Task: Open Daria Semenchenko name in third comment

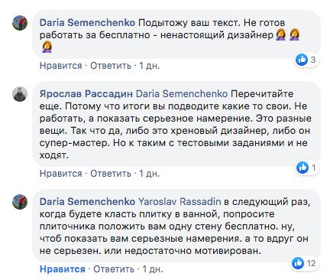Action: [x=87, y=202]
